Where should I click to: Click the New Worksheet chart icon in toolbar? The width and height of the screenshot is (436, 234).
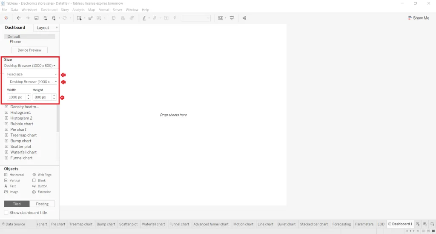(79, 18)
